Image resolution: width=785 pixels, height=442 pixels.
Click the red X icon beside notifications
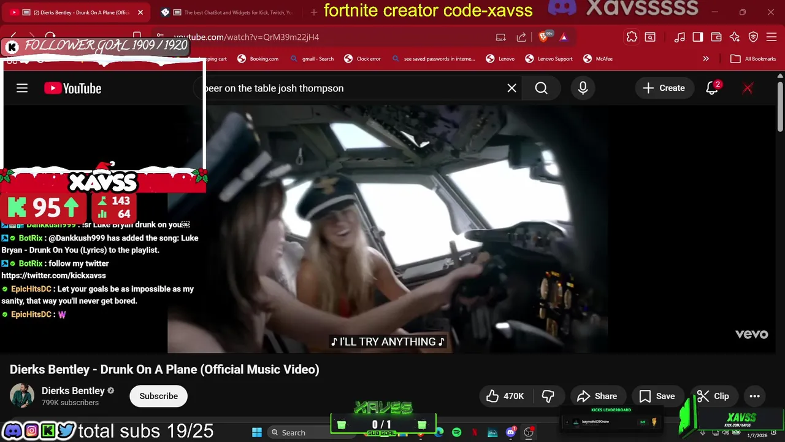coord(748,88)
